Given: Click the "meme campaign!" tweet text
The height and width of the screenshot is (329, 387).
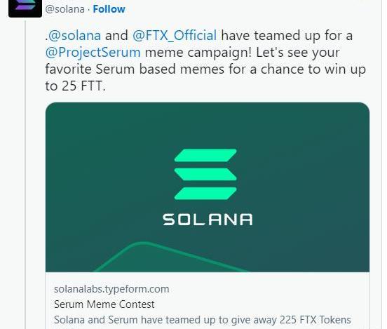Looking at the screenshot, I should [198, 53].
